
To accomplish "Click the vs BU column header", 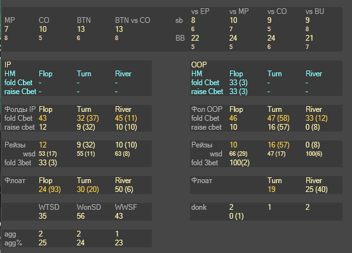I will tap(315, 11).
